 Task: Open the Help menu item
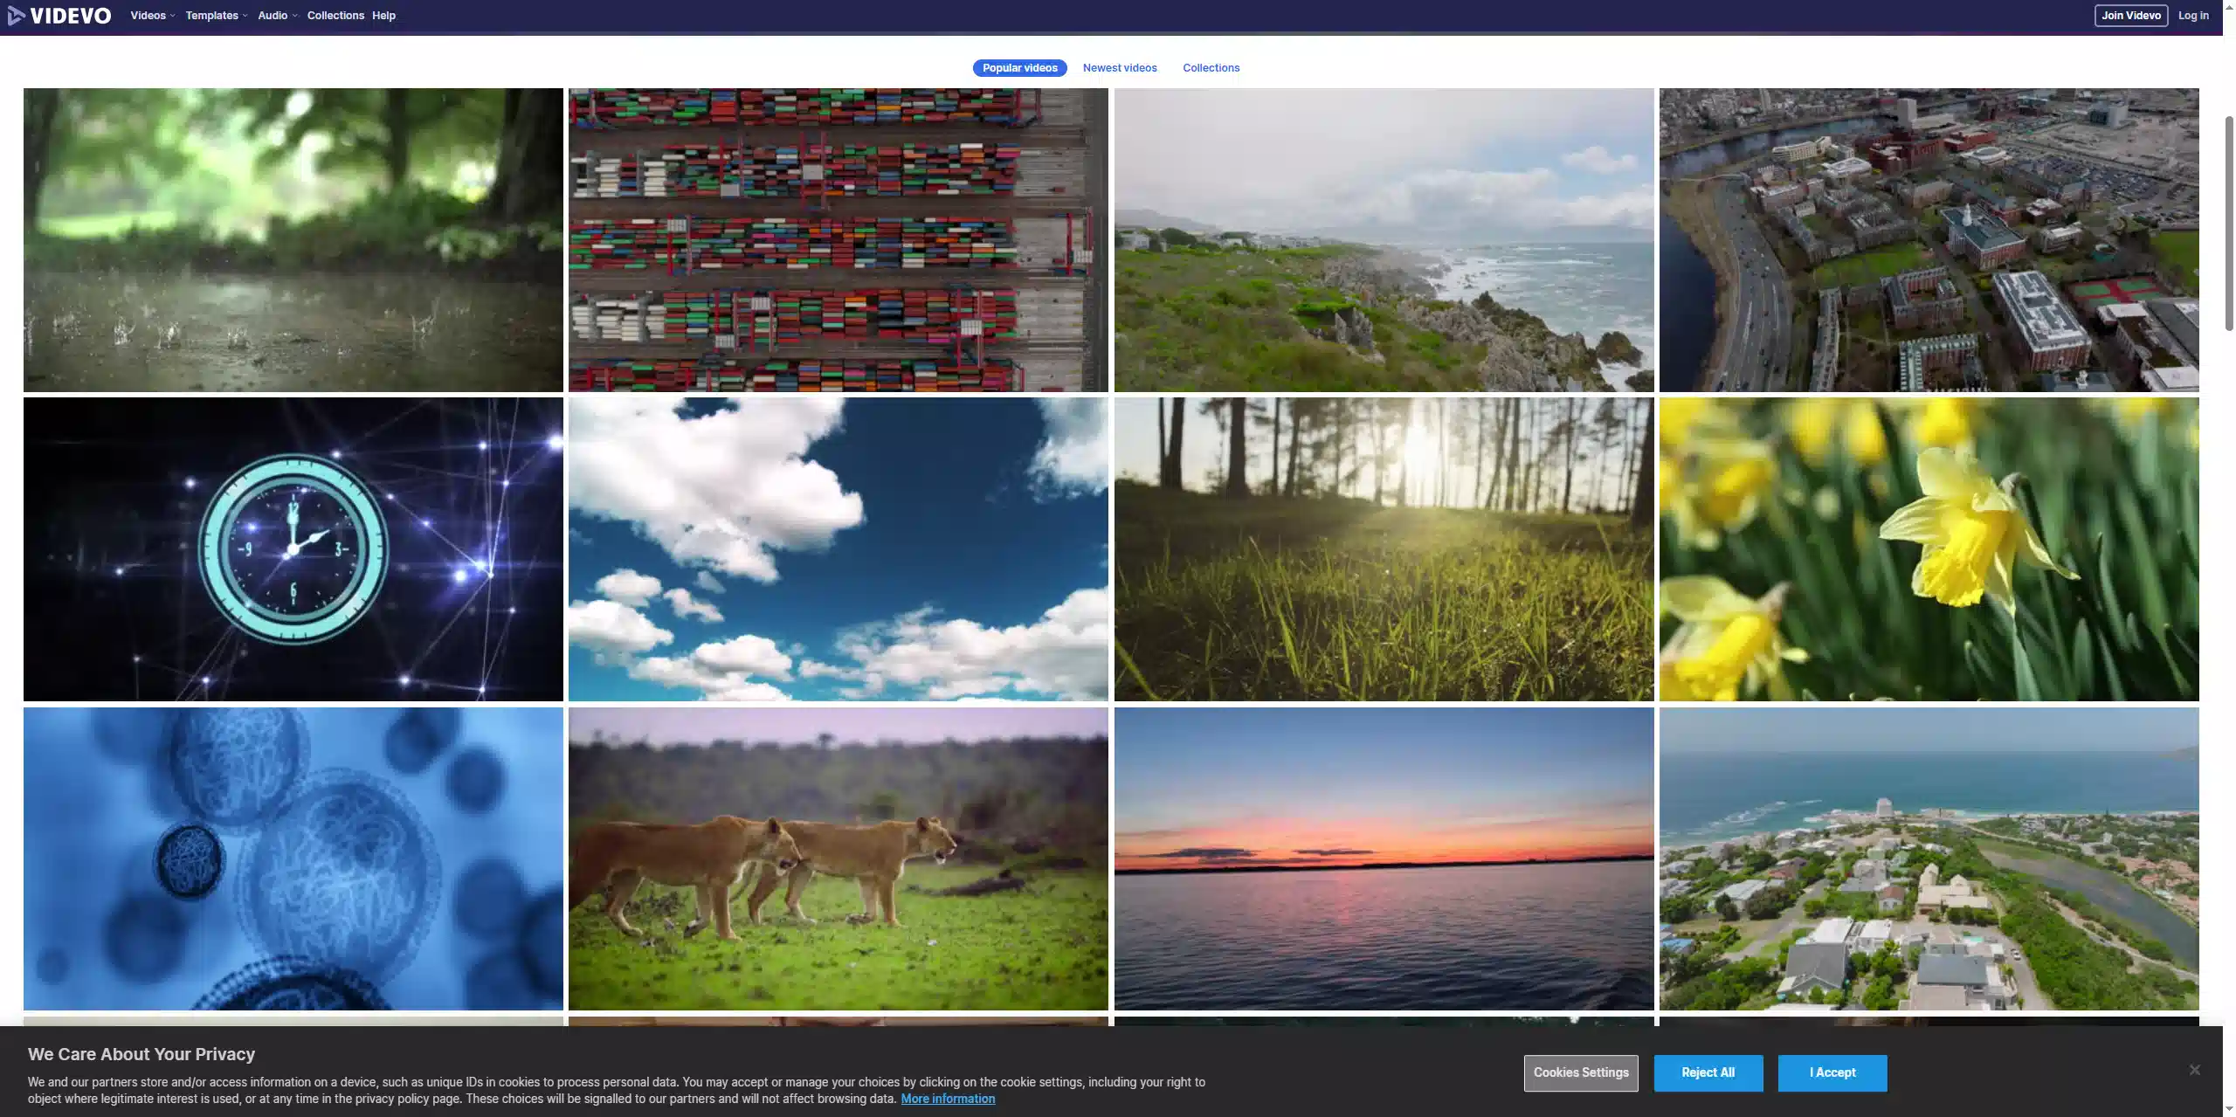[383, 16]
